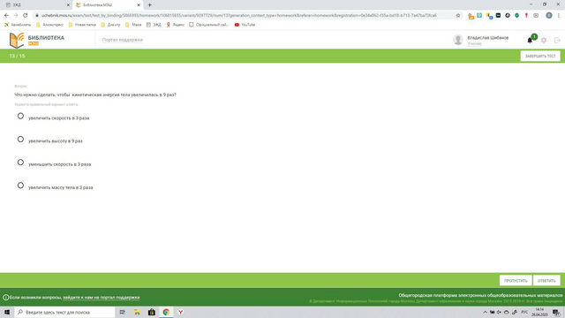
Task: Open Chrome from the Windows taskbar
Action: pyautogui.click(x=166, y=312)
